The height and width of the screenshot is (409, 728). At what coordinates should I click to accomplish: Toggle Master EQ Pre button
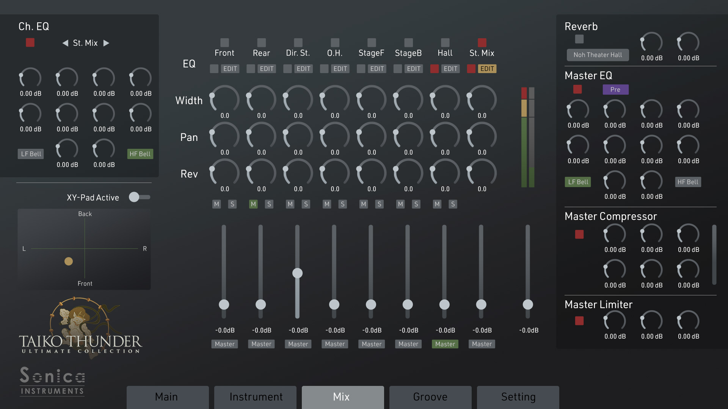(615, 89)
